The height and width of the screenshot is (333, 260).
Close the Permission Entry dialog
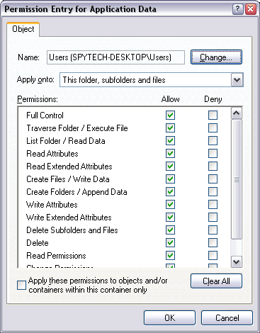[251, 9]
